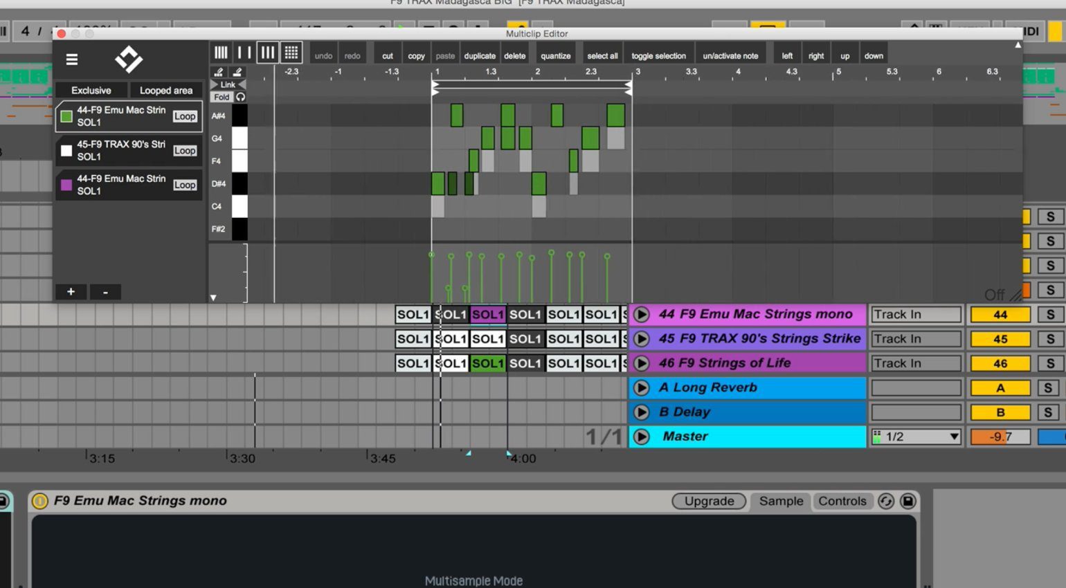Toggle the device power button of F9 Emu Mac Strings
The width and height of the screenshot is (1066, 588).
pyautogui.click(x=40, y=501)
